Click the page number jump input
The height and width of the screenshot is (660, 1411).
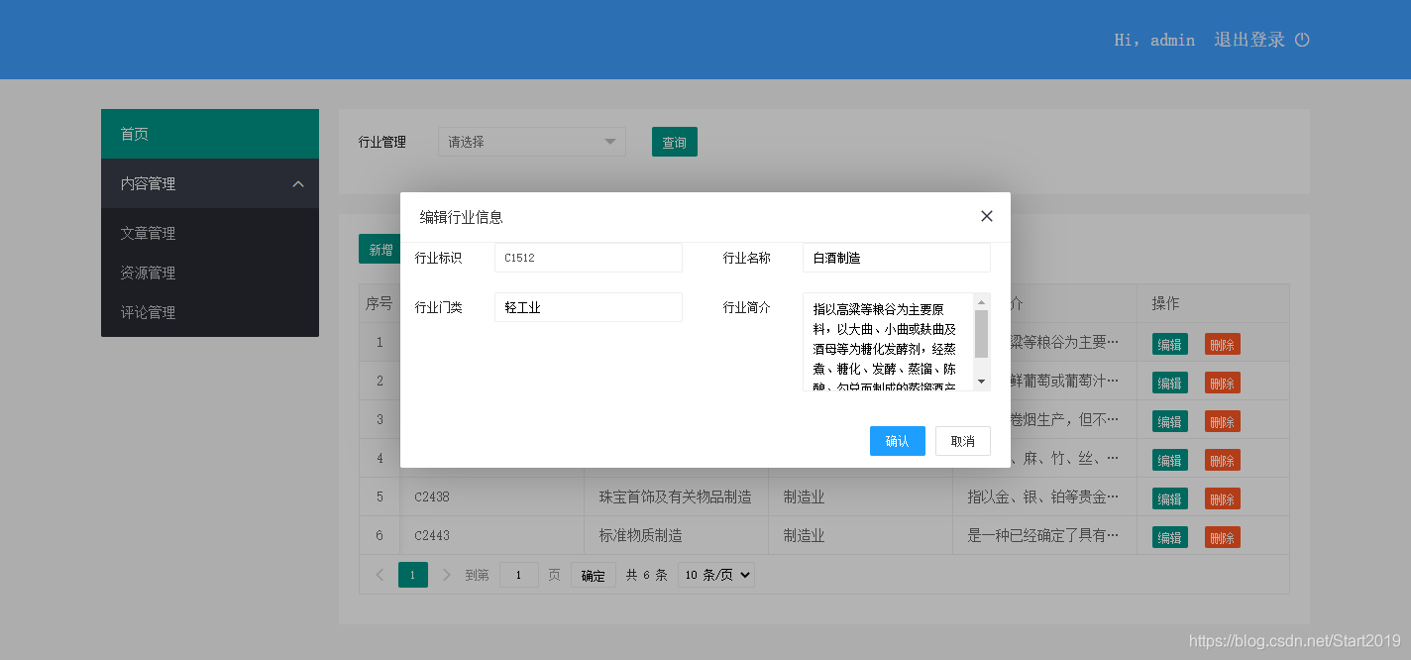coord(519,575)
